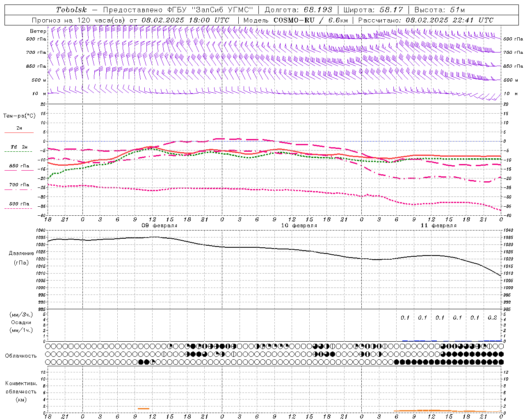Viewport: 525px width, 420px height.
Task: Click the 'Долгота: 68.193' longitude value
Action: pyautogui.click(x=298, y=10)
